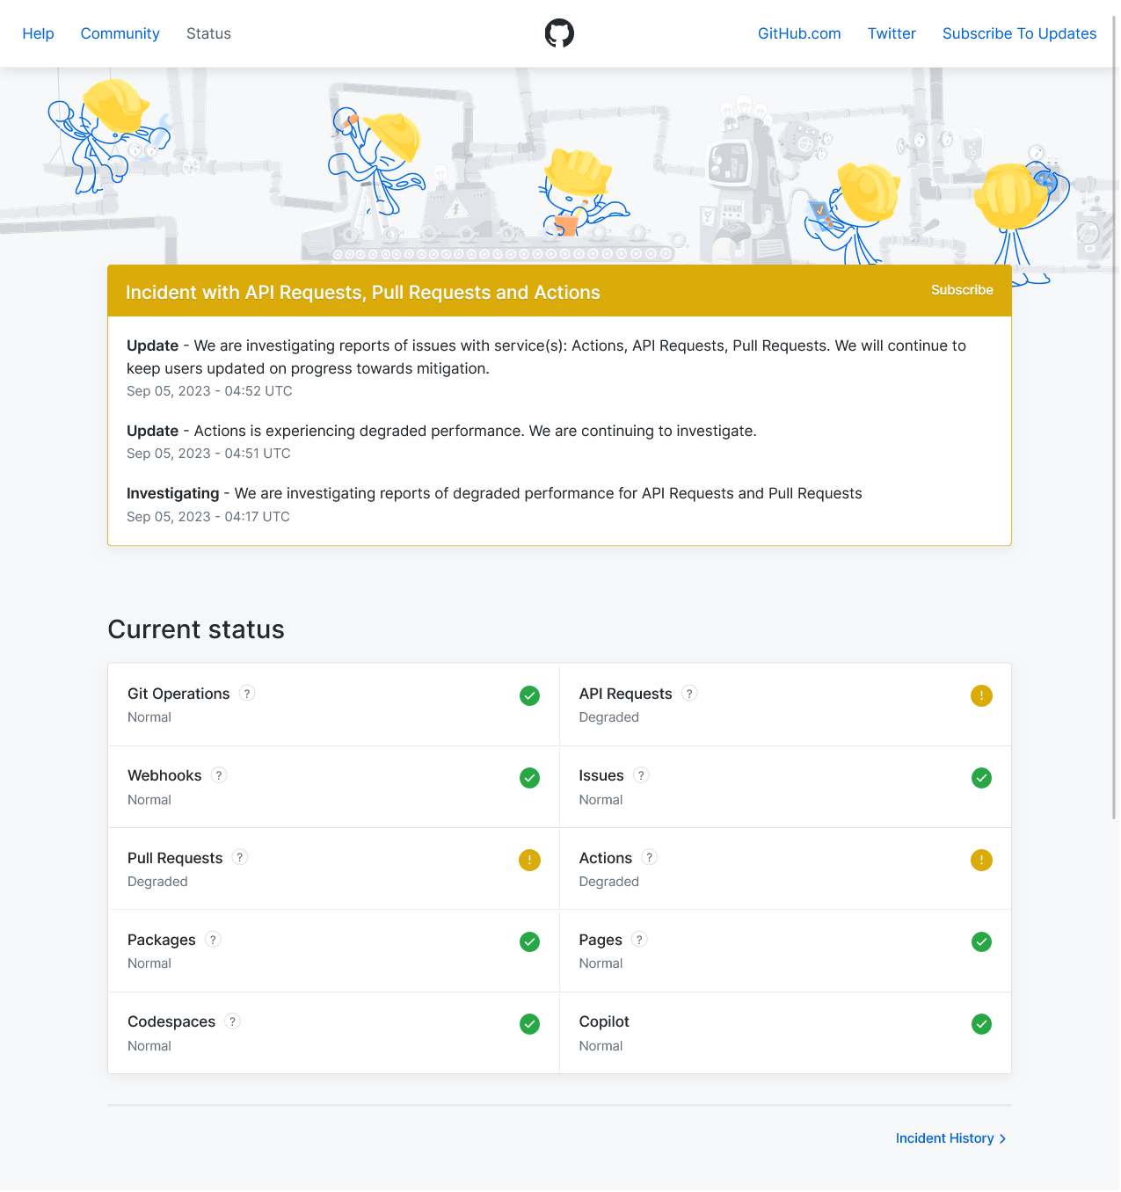
Task: Go to the Community nav item
Action: coord(120,33)
